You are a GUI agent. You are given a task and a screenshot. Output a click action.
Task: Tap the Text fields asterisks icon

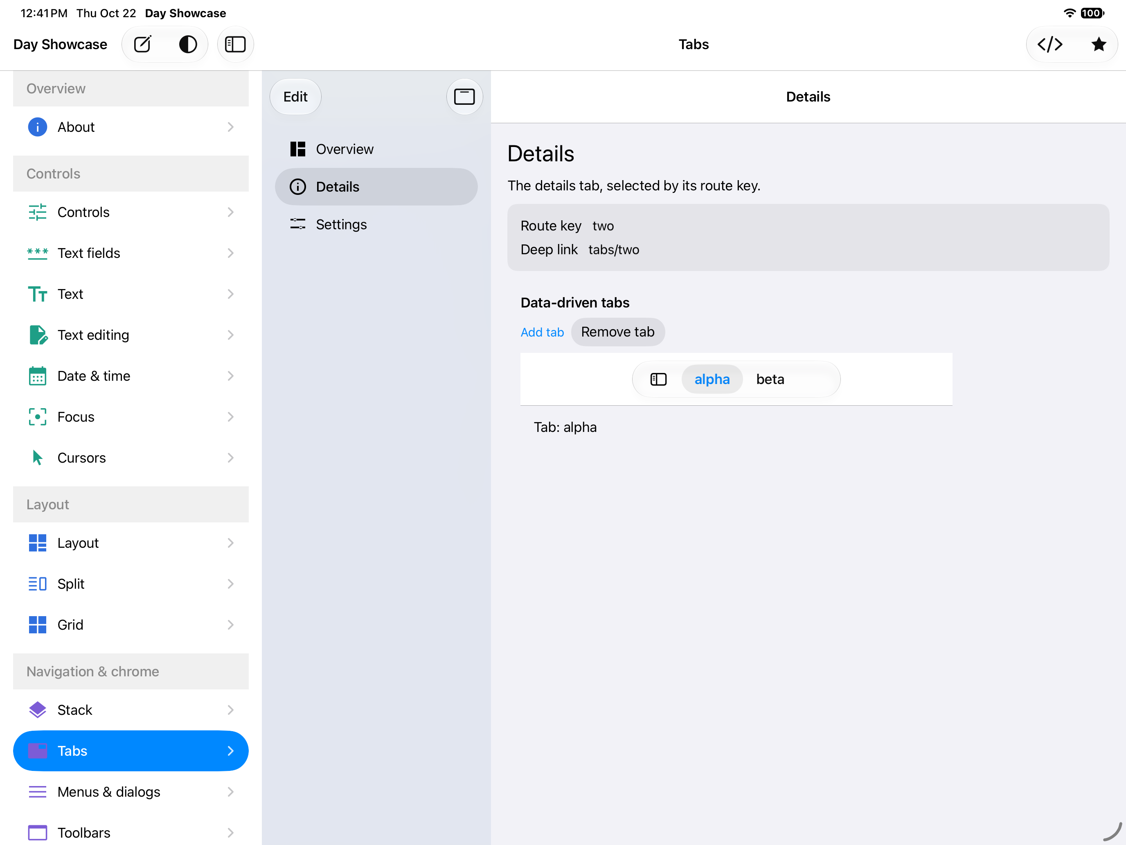(37, 253)
